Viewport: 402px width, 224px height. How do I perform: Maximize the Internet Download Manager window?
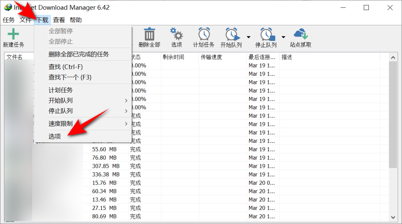tap(366, 7)
